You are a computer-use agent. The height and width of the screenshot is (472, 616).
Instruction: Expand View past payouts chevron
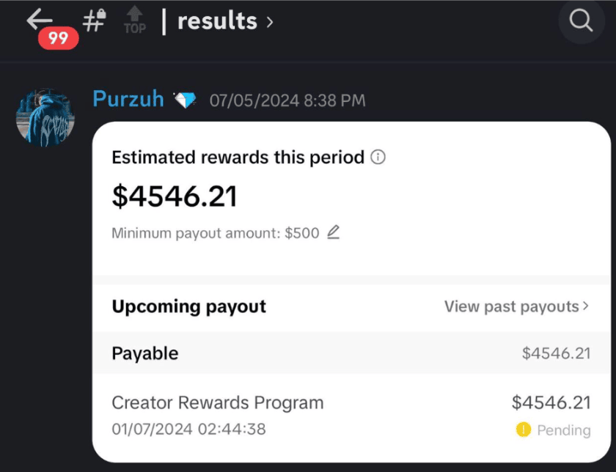click(586, 306)
